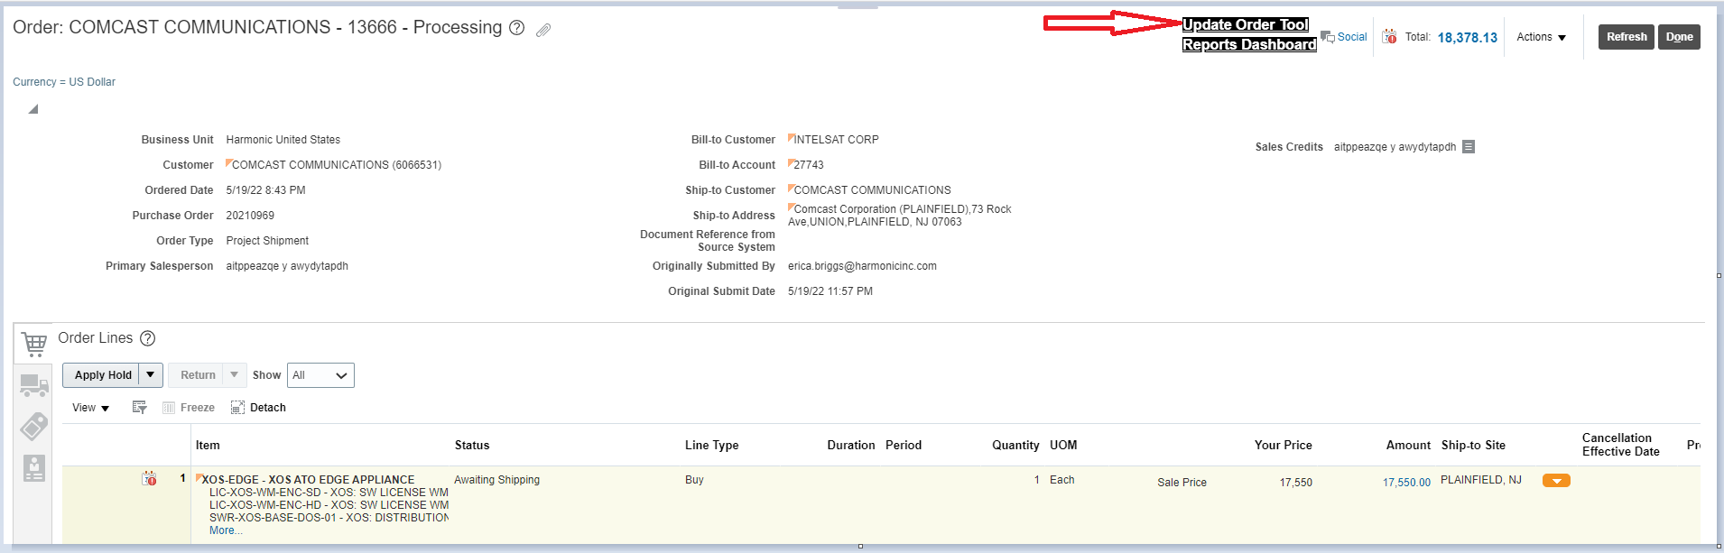
Task: Open the contact badge side tab
Action: click(34, 467)
